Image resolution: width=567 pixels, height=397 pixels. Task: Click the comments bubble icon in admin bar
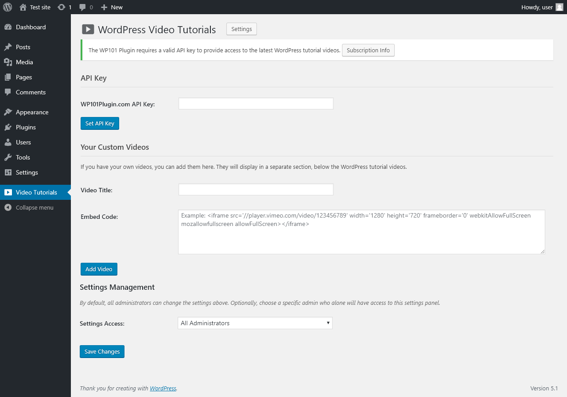[82, 7]
